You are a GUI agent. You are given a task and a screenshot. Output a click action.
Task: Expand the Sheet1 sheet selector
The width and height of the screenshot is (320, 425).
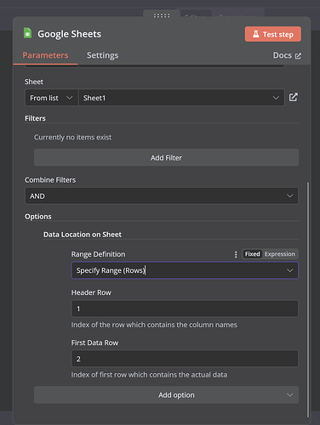coord(181,98)
